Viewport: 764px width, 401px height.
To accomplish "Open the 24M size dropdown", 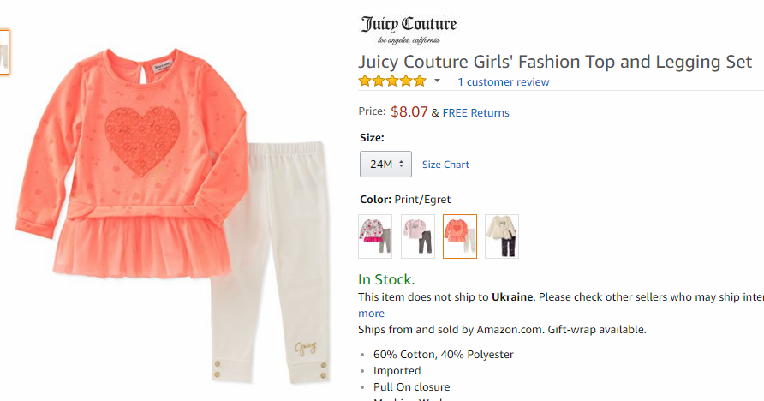I will [x=385, y=165].
